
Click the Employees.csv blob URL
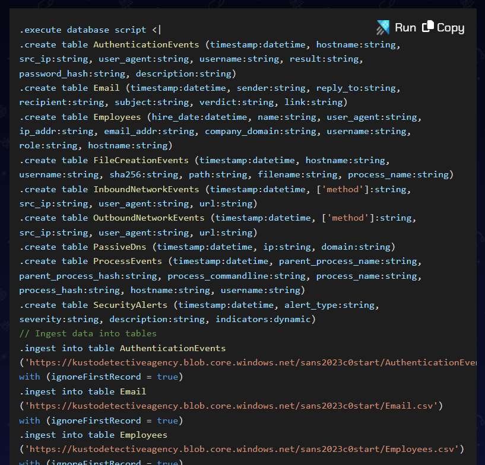click(x=244, y=449)
